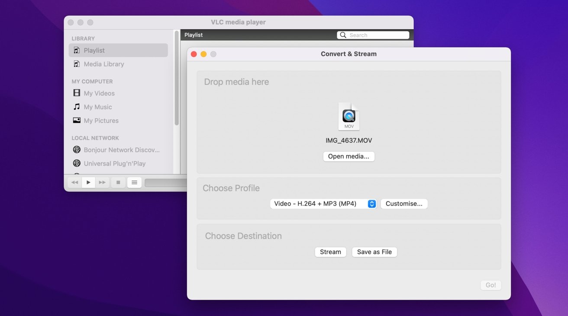The width and height of the screenshot is (568, 316).
Task: Click the Go! button
Action: click(491, 285)
